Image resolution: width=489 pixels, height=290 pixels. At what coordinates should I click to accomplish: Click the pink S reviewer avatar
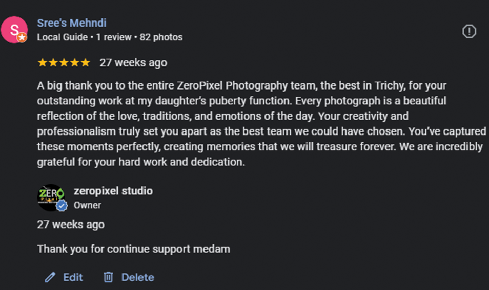pyautogui.click(x=14, y=30)
